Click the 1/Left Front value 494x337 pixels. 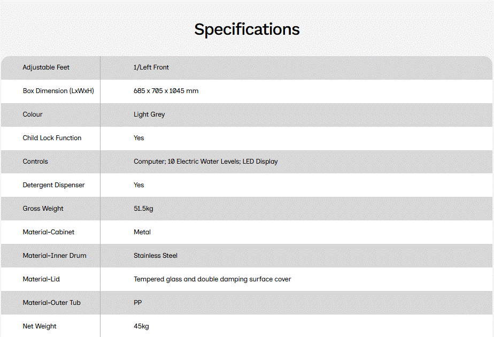tap(151, 67)
